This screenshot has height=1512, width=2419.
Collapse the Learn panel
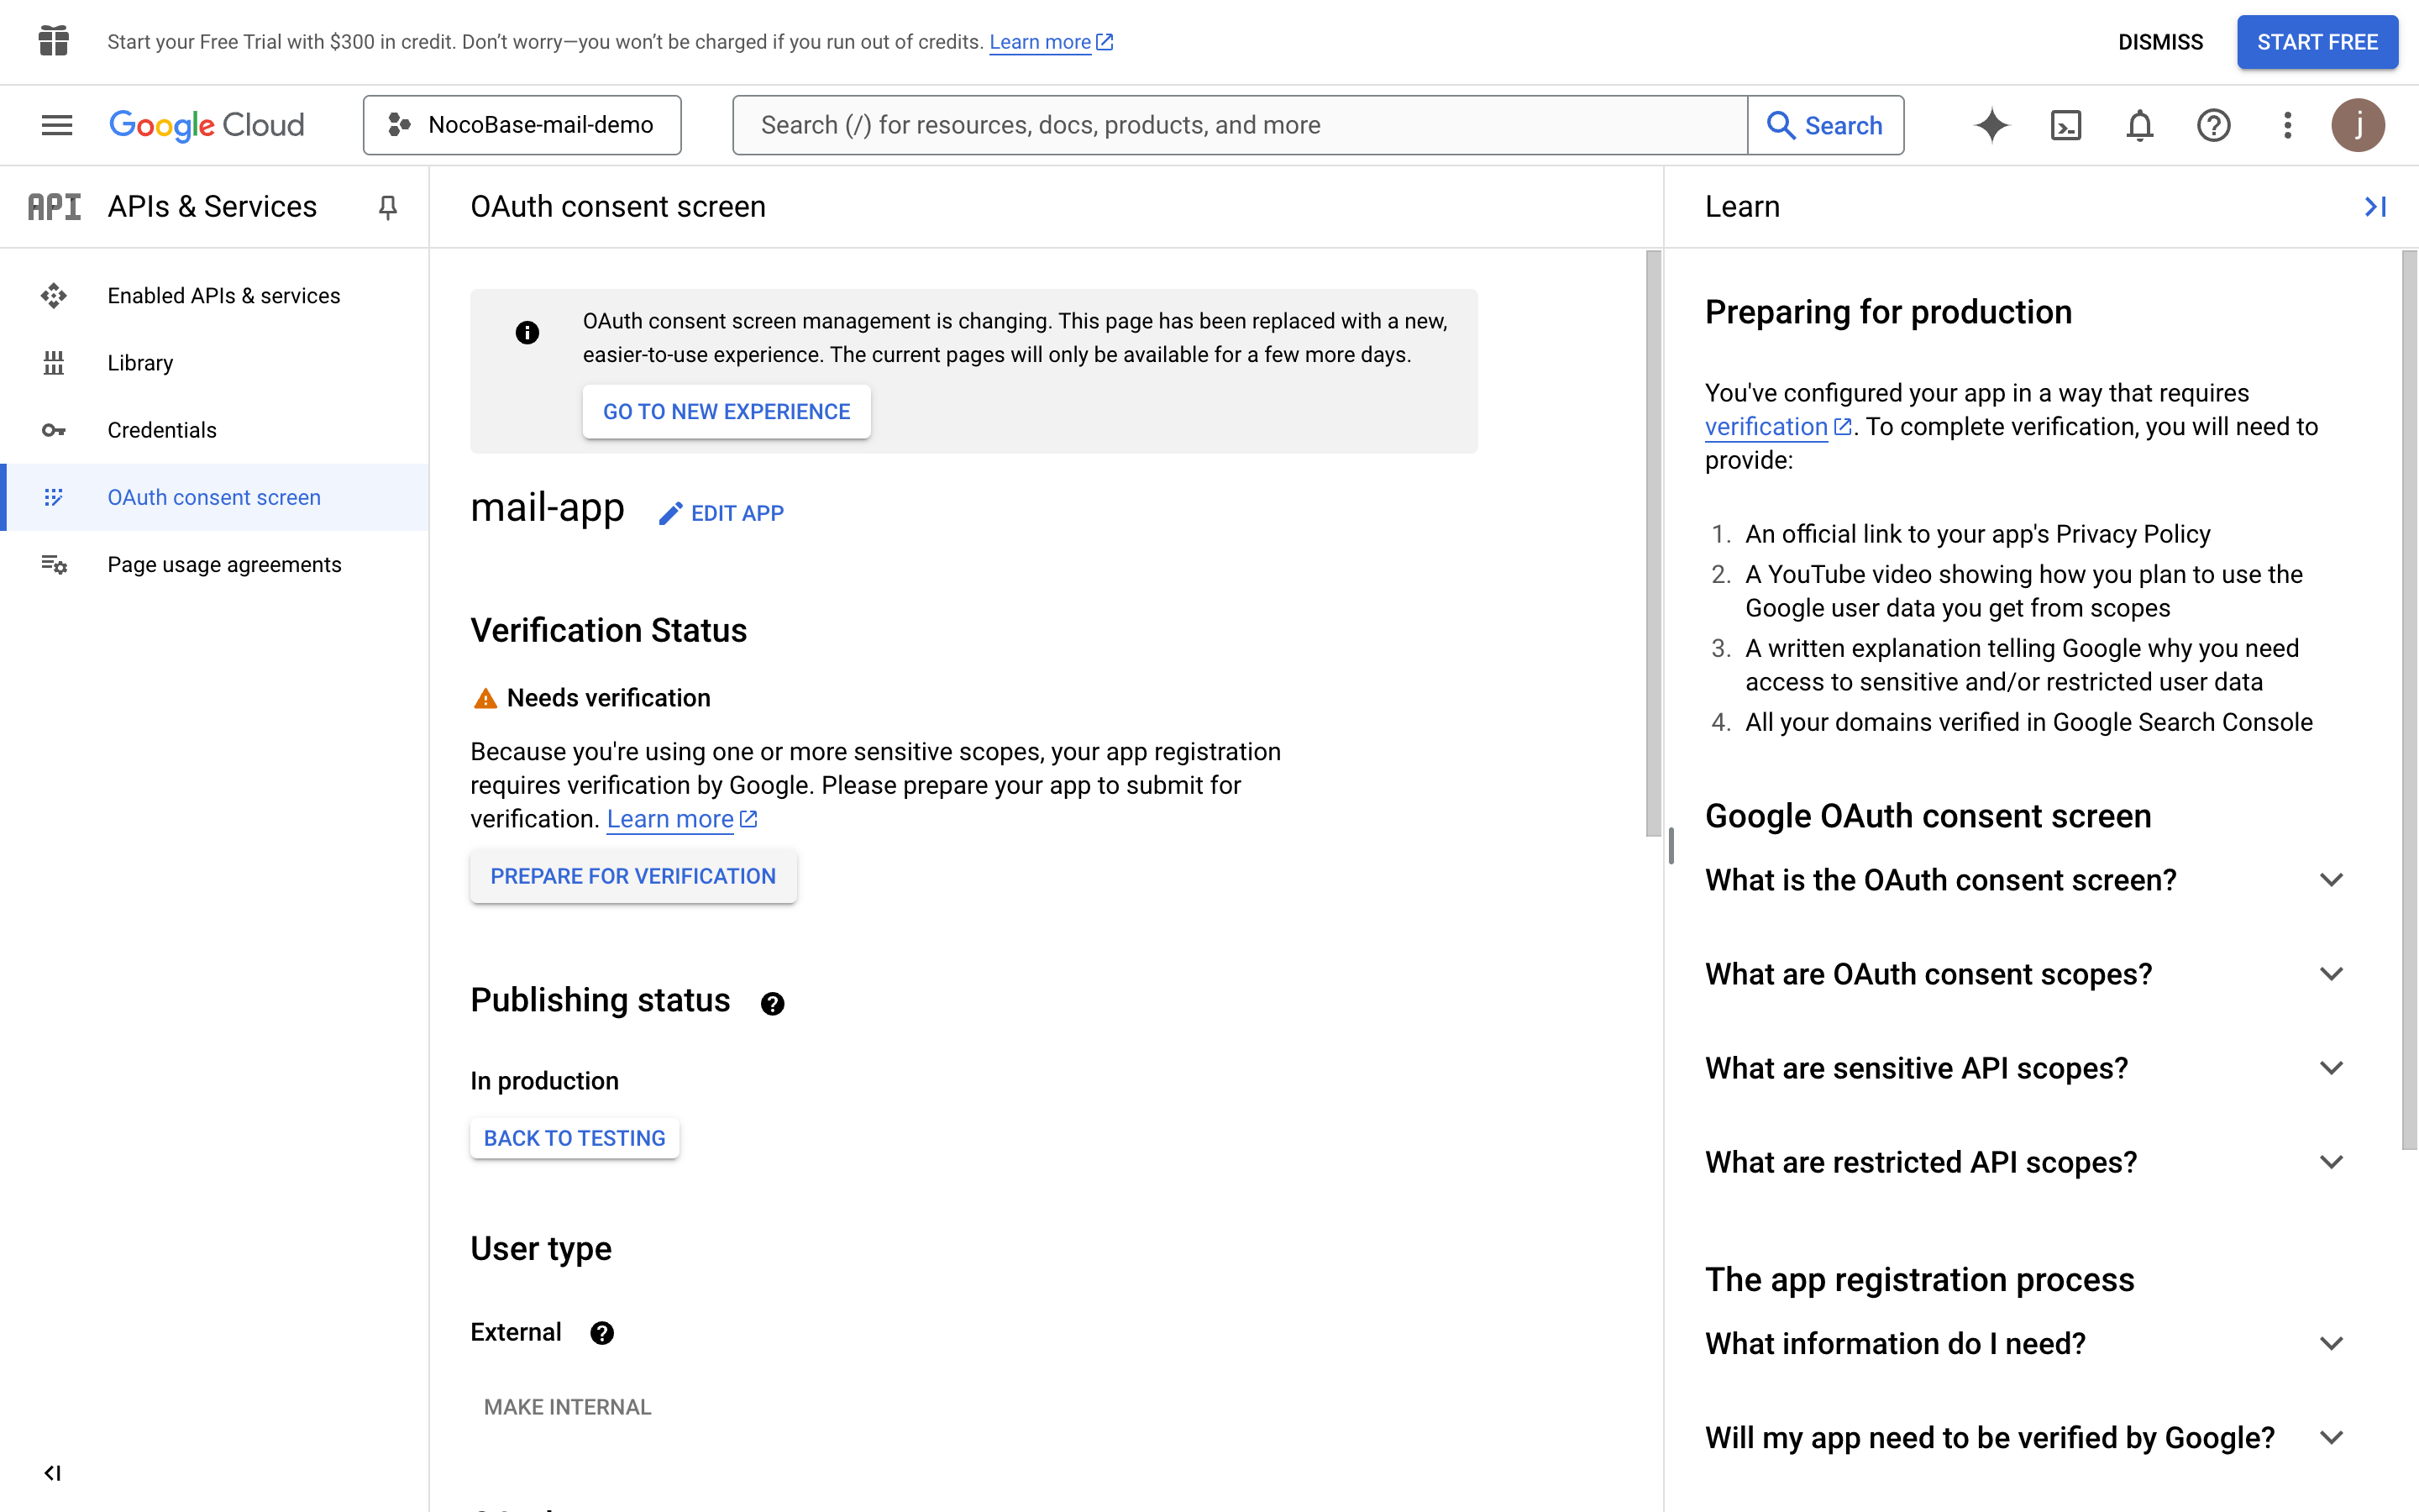(x=2375, y=207)
